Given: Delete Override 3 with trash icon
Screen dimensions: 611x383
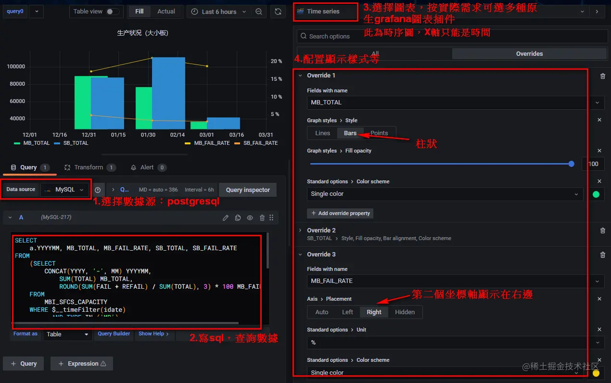Looking at the screenshot, I should pyautogui.click(x=603, y=255).
